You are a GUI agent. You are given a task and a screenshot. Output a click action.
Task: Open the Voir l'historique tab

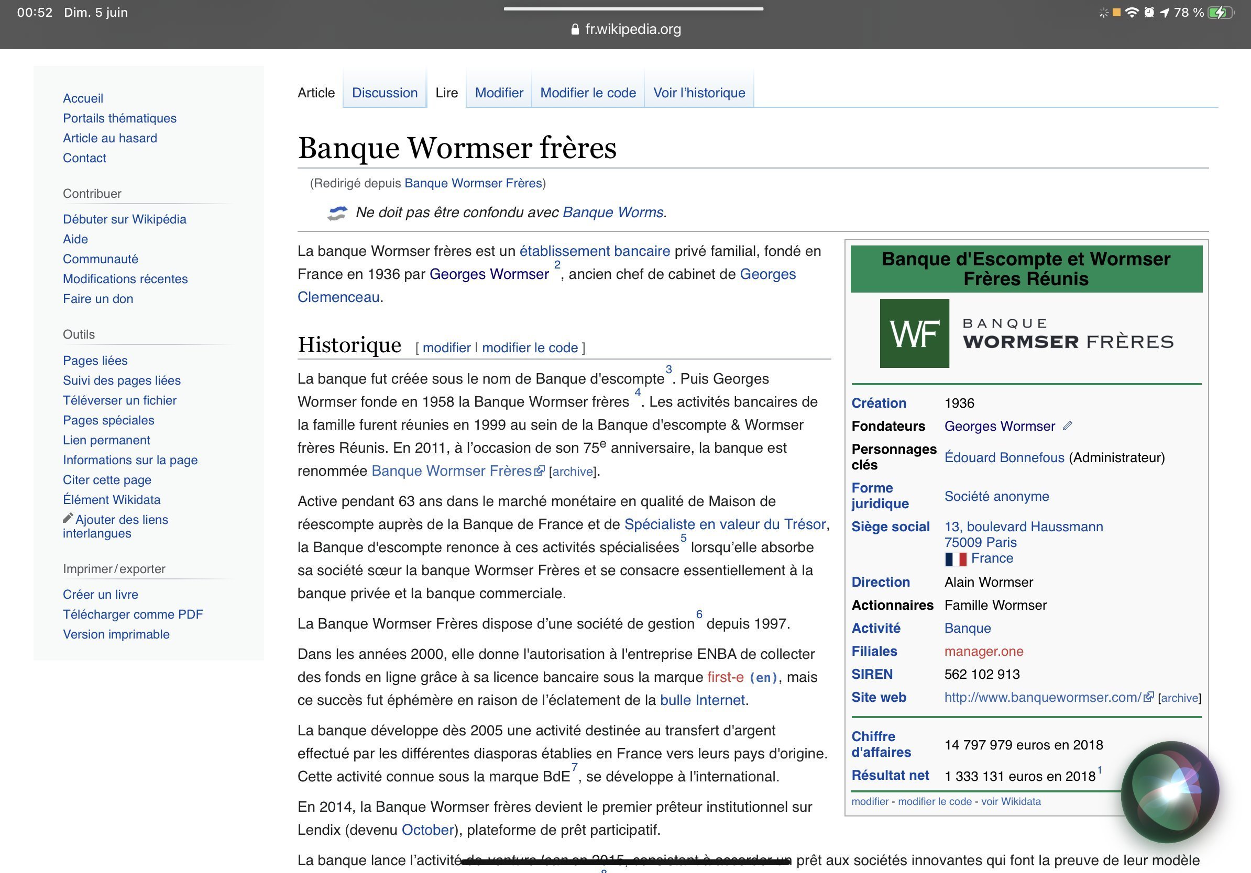click(x=698, y=93)
